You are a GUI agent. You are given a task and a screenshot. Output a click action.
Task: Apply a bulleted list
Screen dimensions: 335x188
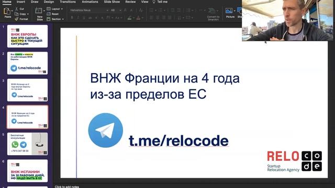pos(151,10)
